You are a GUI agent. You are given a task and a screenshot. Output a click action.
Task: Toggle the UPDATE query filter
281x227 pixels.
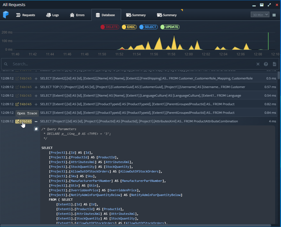[170, 27]
